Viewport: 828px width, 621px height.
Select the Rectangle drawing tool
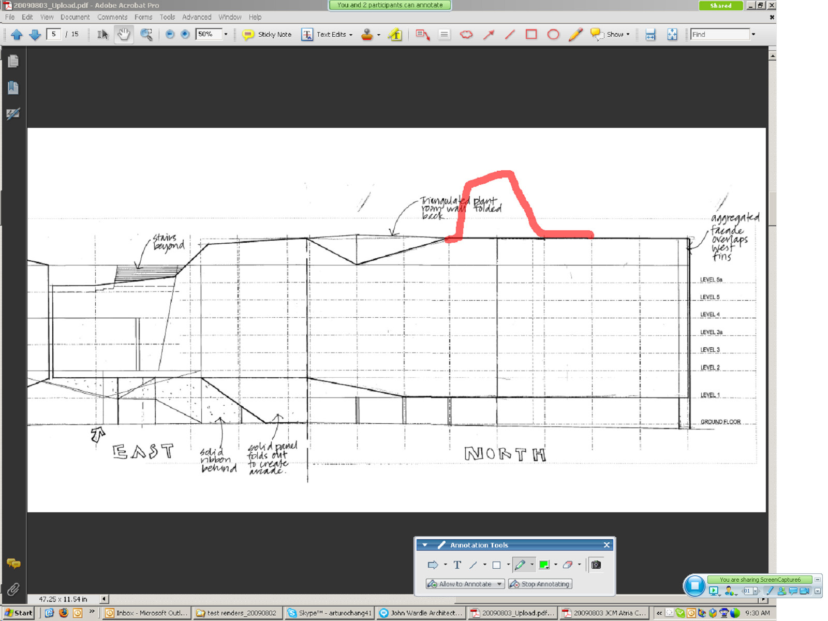(531, 35)
